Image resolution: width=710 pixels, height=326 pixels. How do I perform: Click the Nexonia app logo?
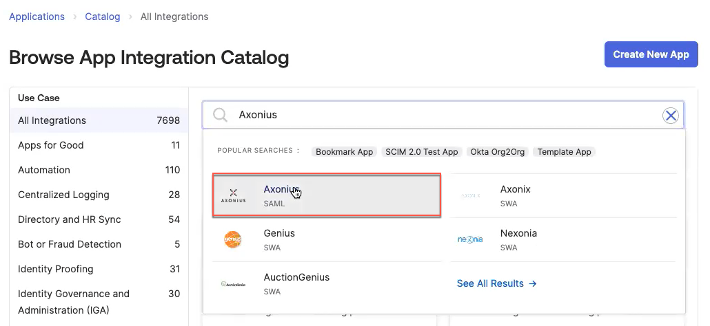coord(470,239)
